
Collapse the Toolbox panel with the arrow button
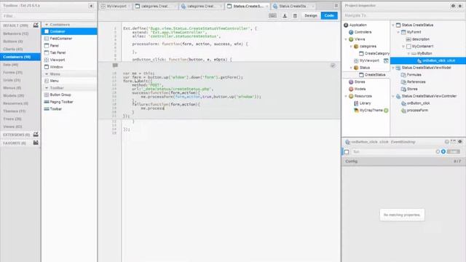[91, 6]
